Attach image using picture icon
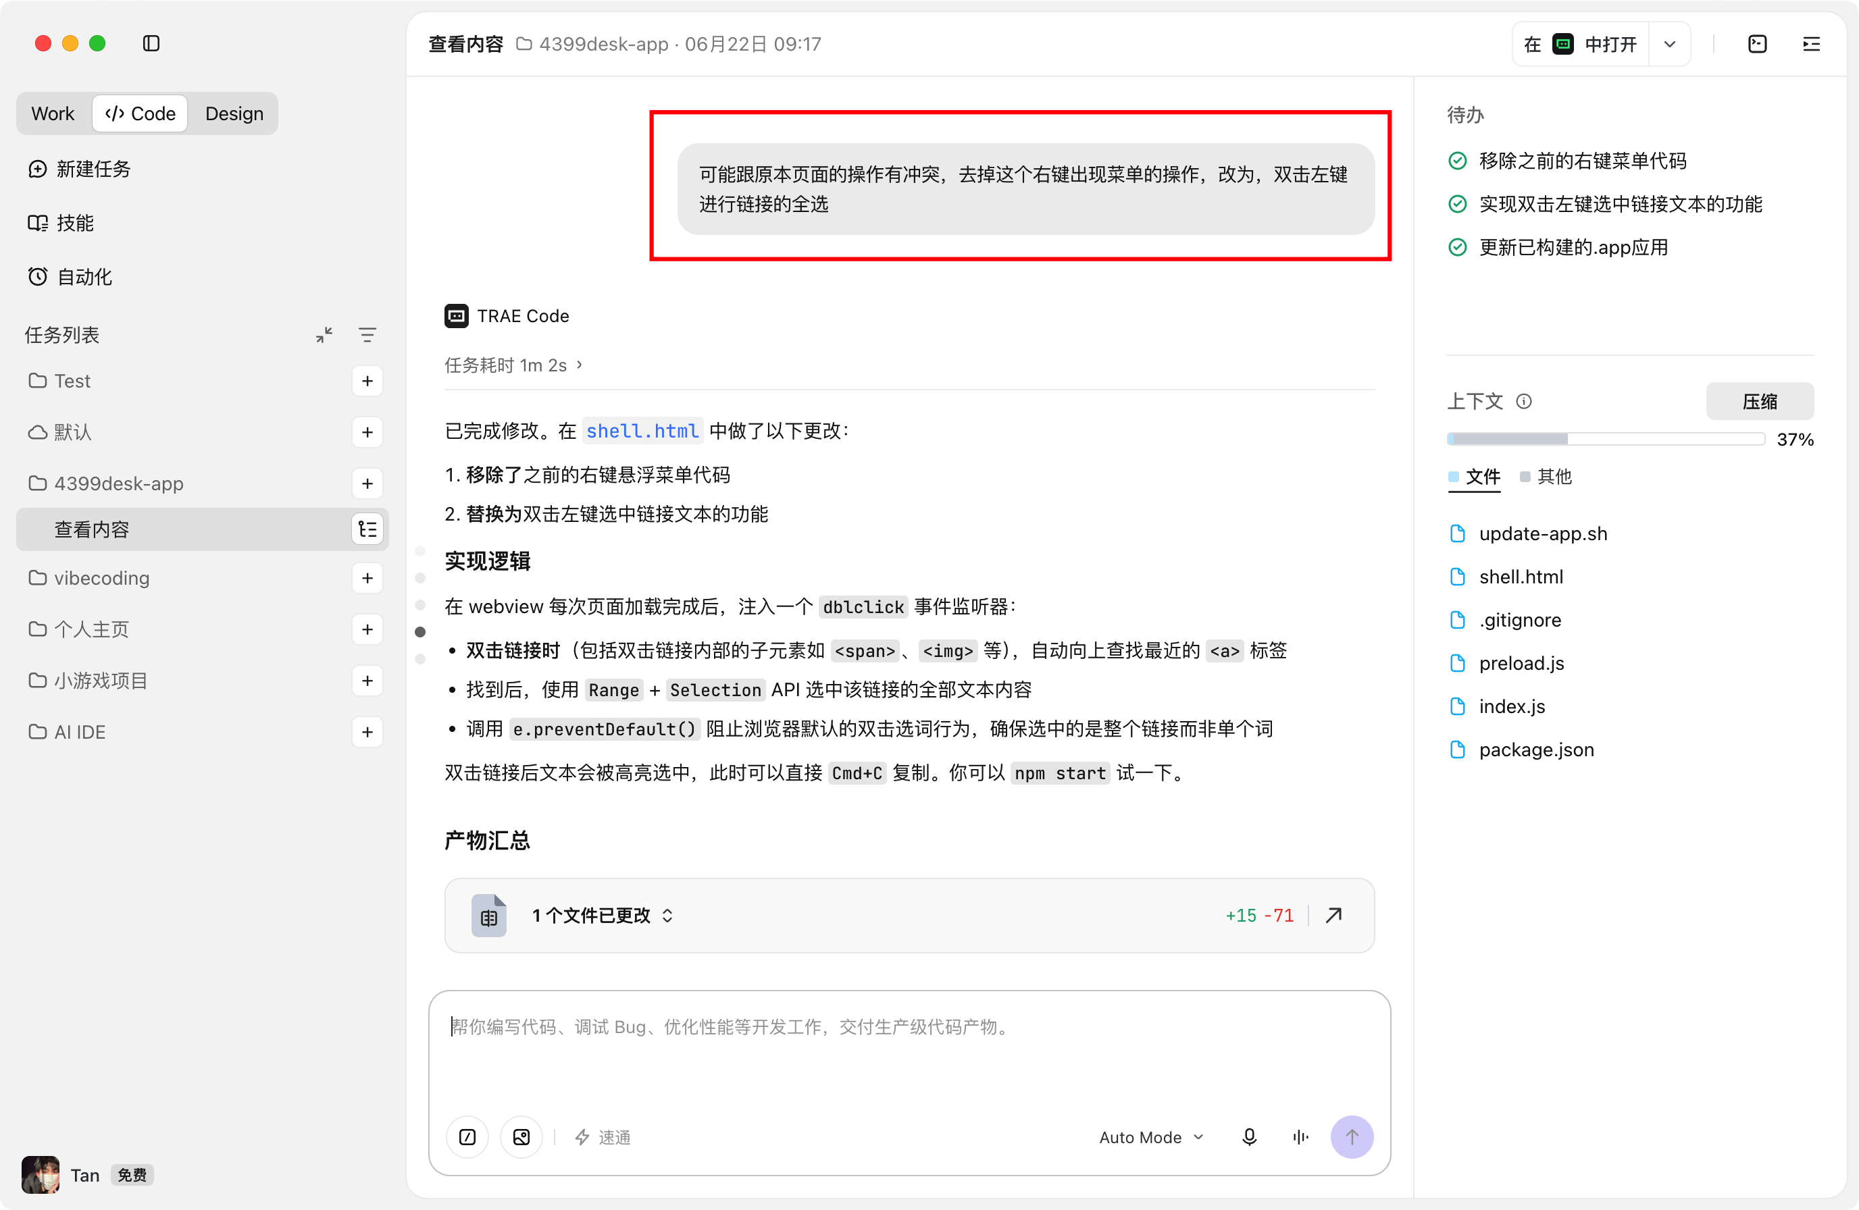This screenshot has width=1859, height=1210. pyautogui.click(x=521, y=1137)
